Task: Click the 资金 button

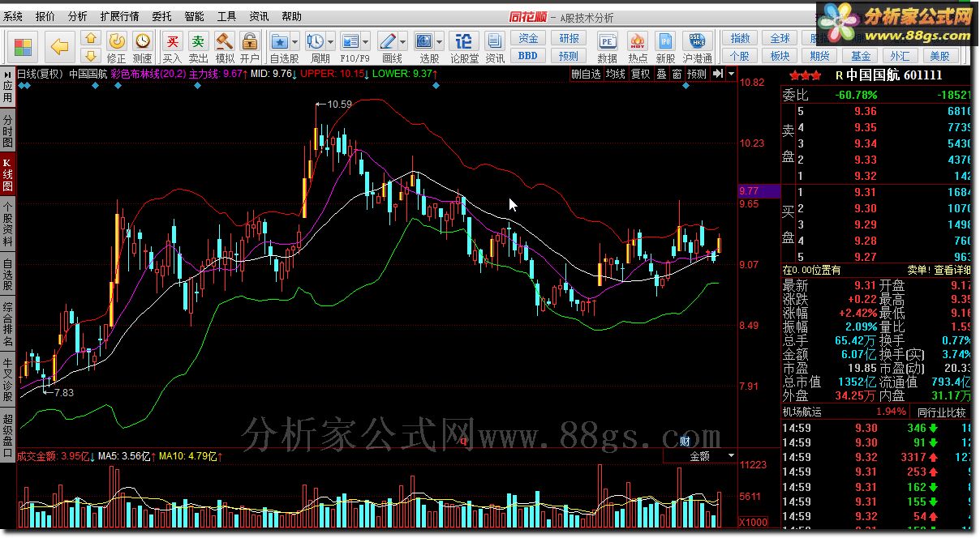Action: (528, 39)
